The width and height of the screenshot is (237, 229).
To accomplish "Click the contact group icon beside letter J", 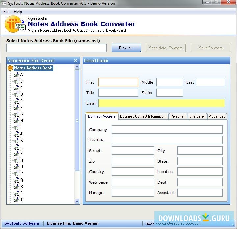I will [16, 134].
